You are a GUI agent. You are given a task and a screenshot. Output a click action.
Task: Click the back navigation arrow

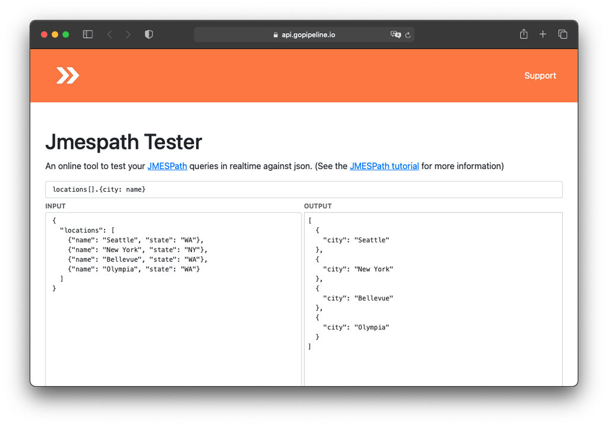tap(109, 34)
